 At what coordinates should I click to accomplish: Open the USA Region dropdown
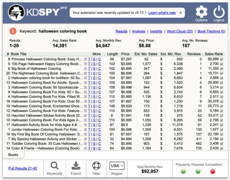117,166
